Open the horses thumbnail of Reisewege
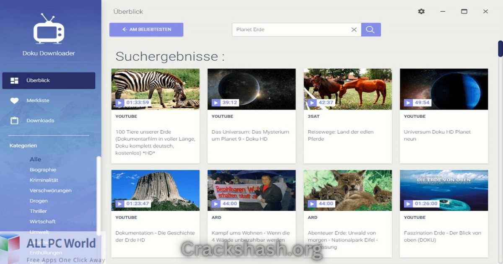This screenshot has width=503, height=264. point(348,89)
